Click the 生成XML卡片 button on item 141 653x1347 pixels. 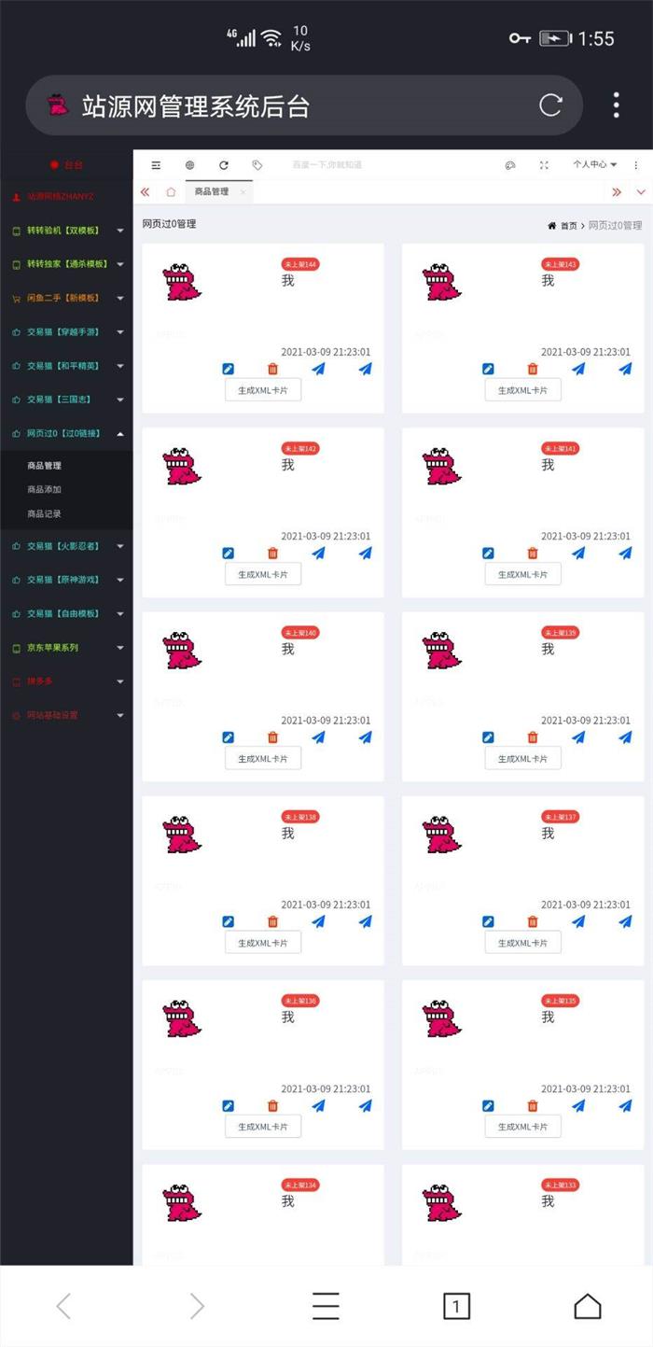tap(522, 574)
